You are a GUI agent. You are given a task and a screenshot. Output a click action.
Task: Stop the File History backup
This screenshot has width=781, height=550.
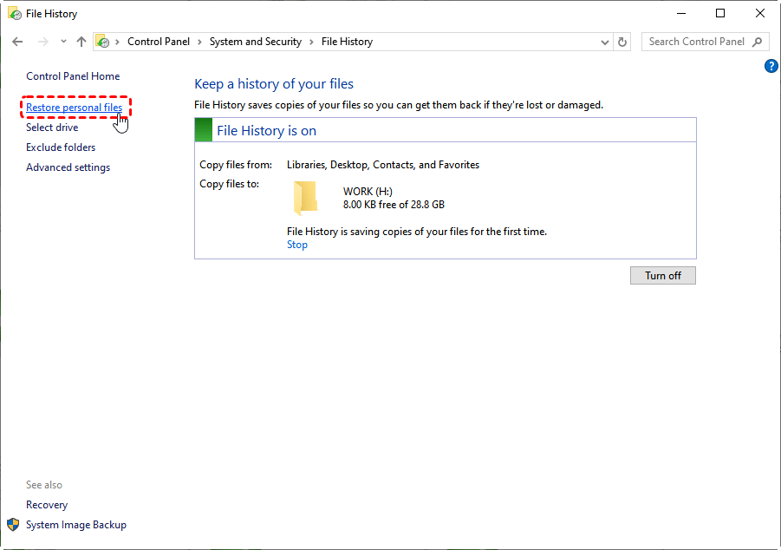click(297, 245)
